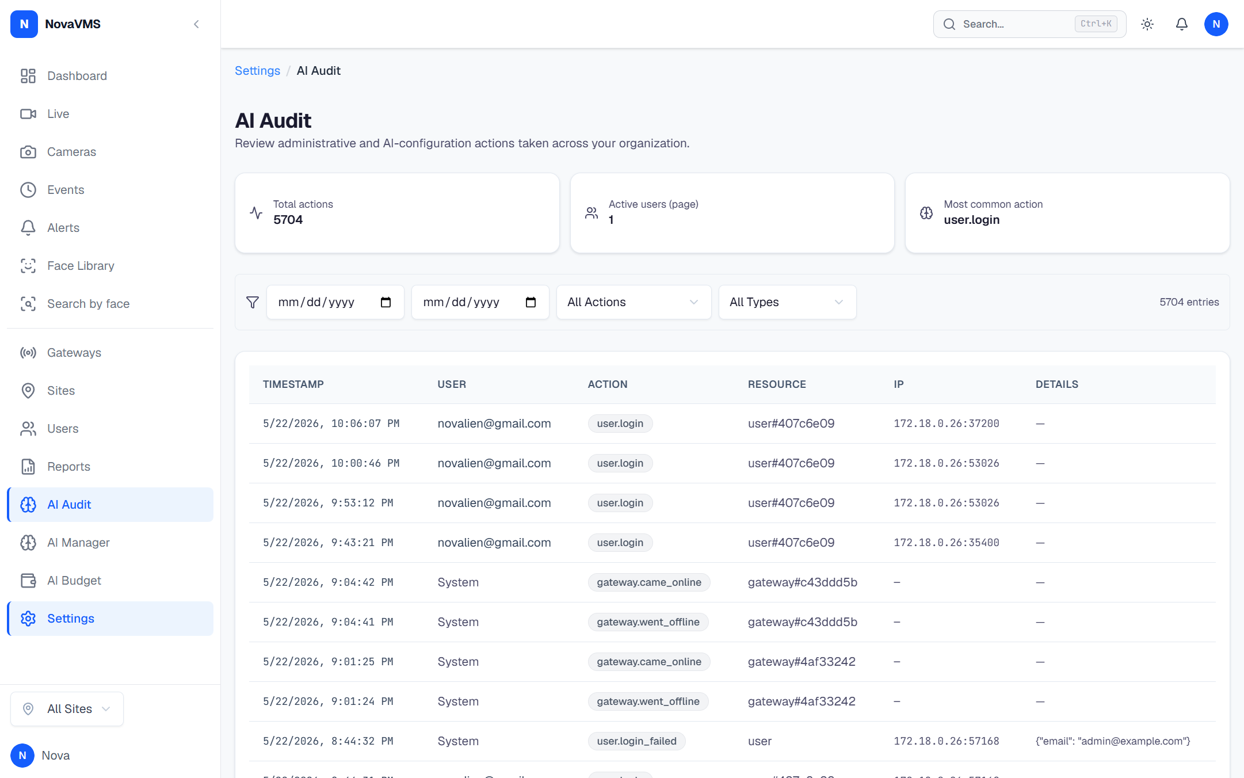Click user.login badge in 10:06:07 PM row
1244x778 pixels.
click(620, 424)
